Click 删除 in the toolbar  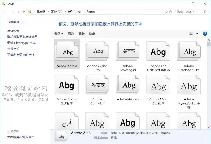coord(81,34)
